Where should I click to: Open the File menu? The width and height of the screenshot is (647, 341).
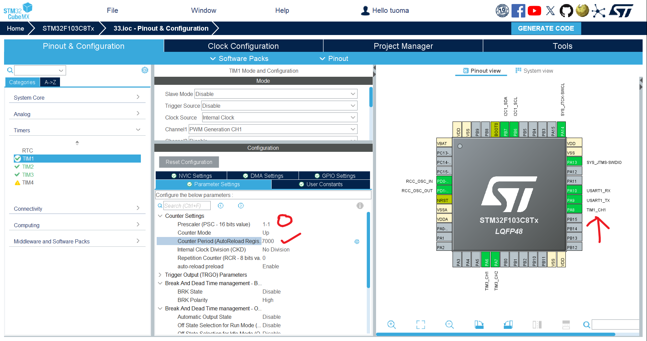tap(113, 10)
